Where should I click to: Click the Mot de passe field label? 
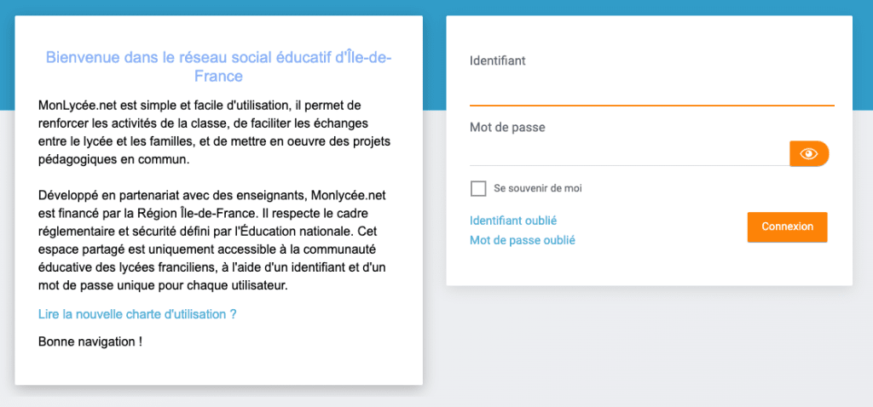pos(507,128)
